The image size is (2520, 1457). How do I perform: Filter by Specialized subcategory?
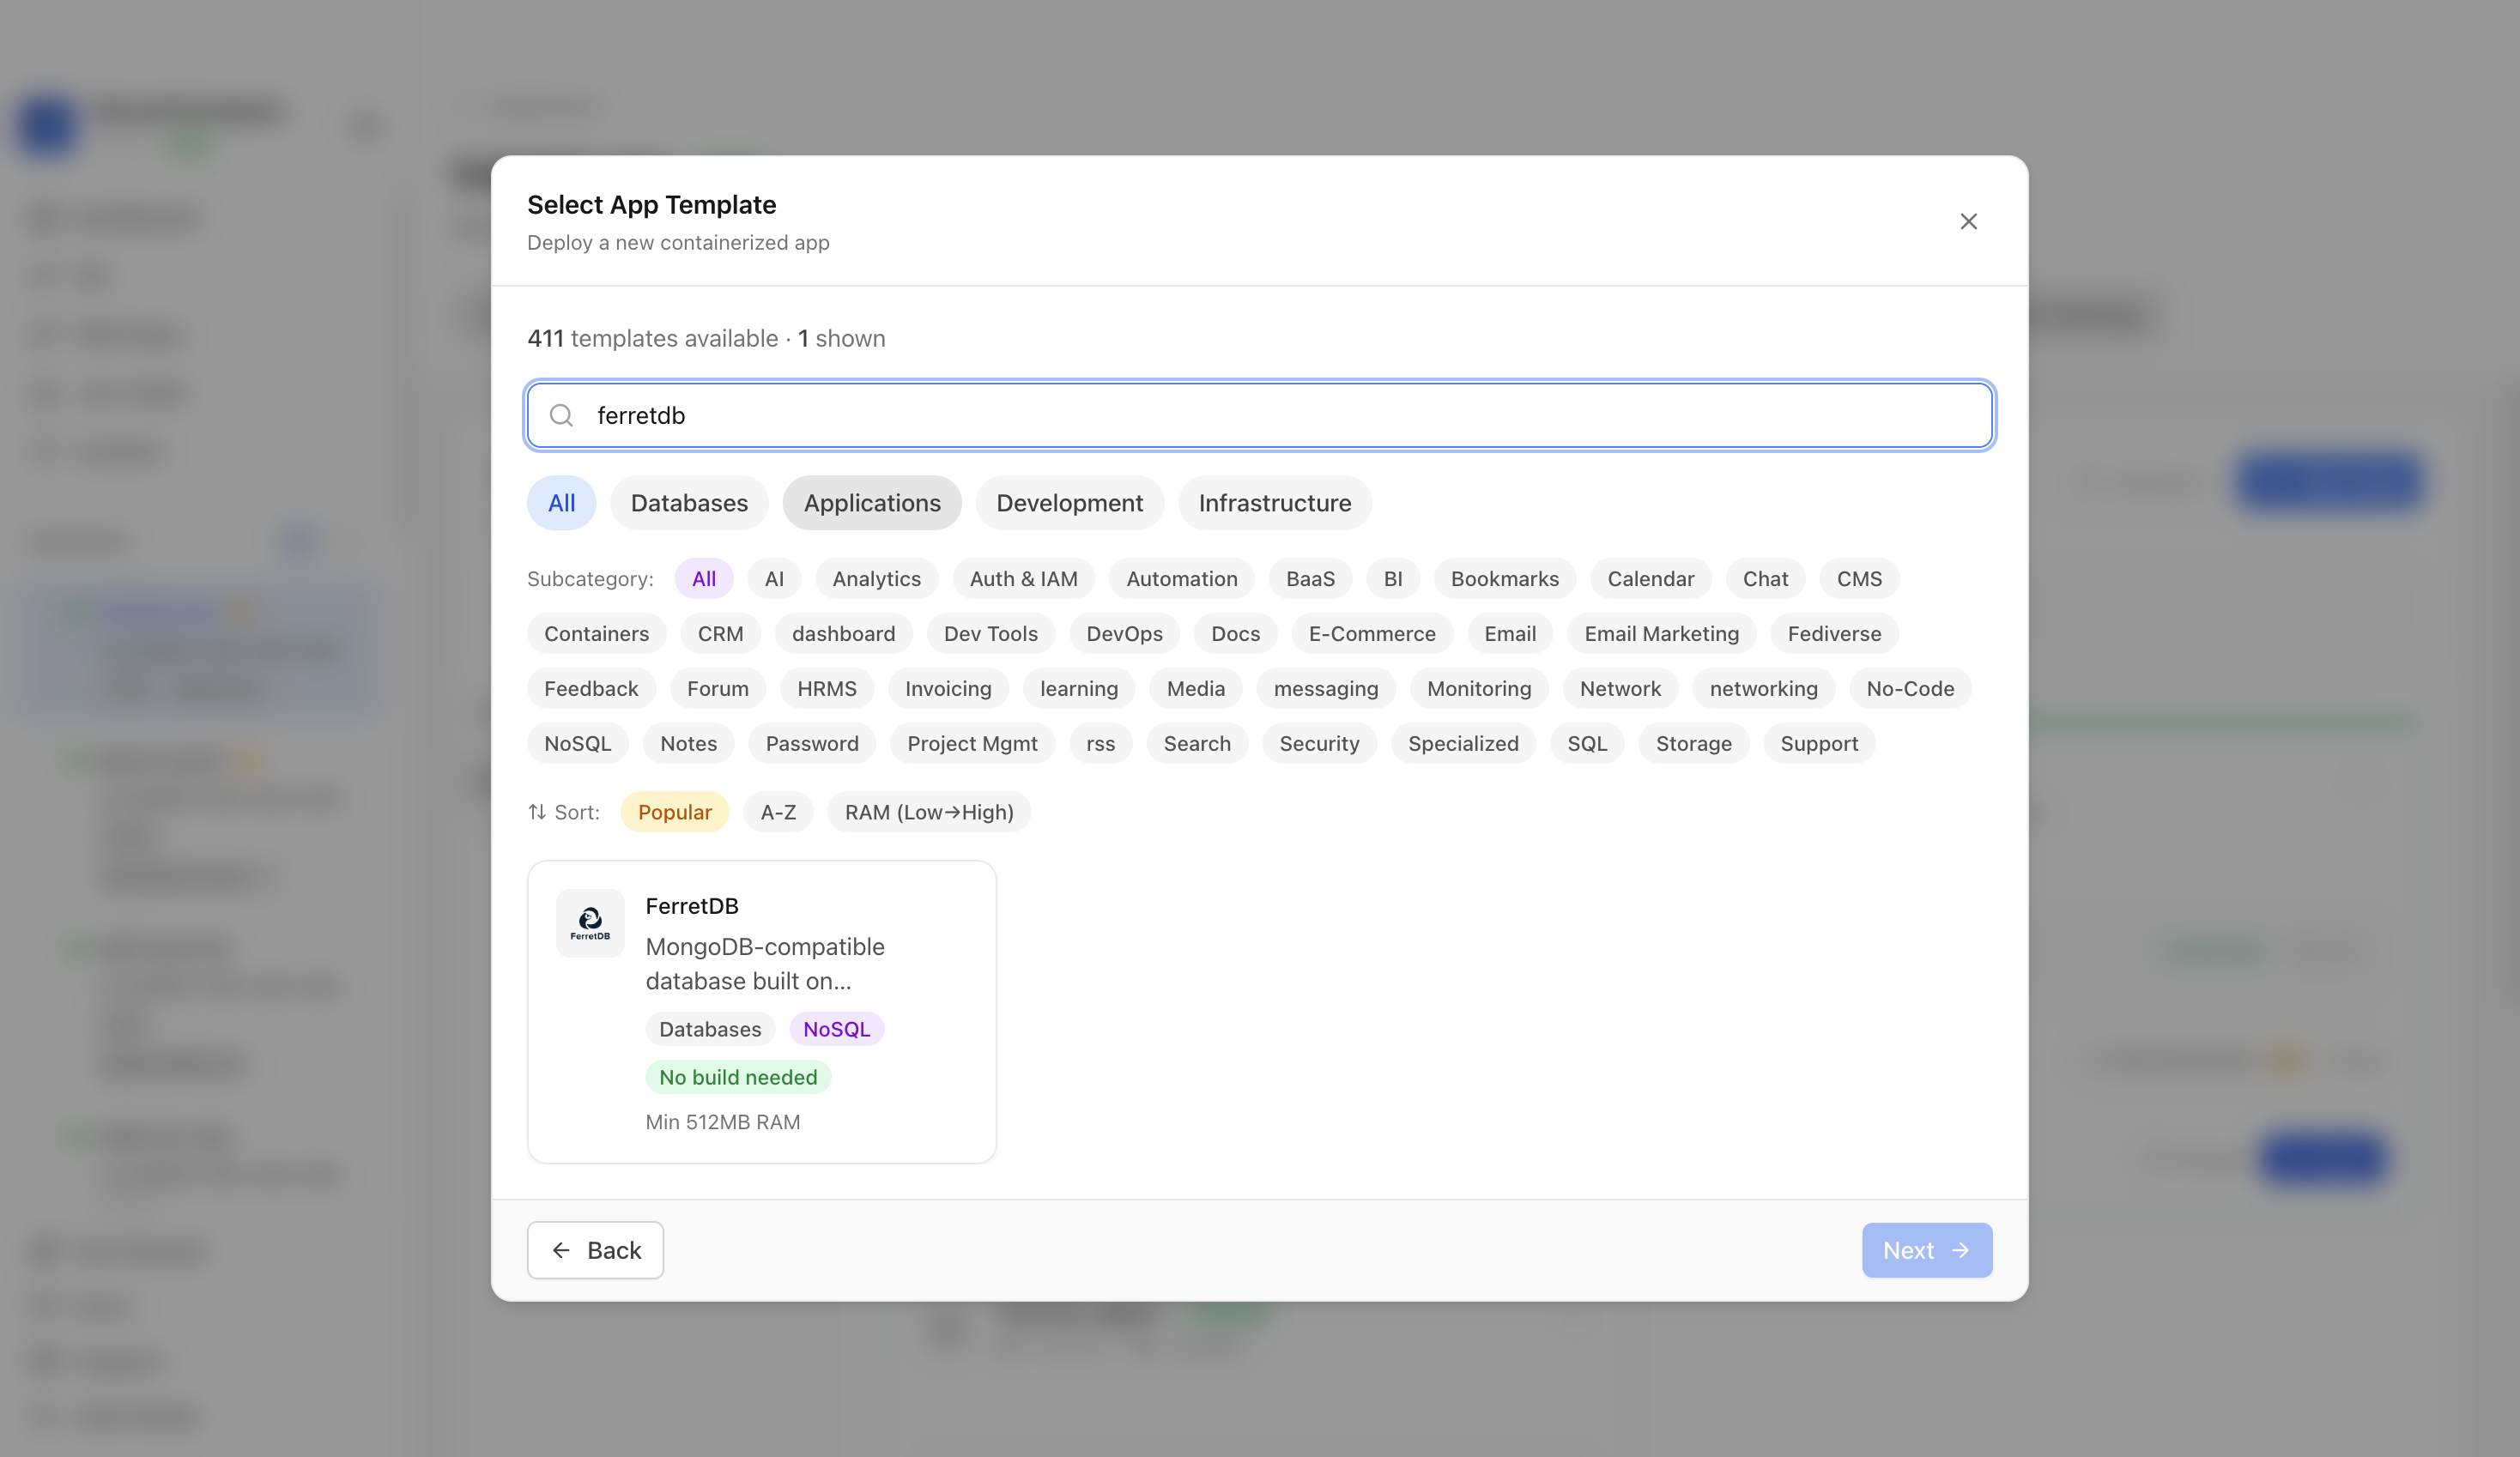(x=1463, y=744)
